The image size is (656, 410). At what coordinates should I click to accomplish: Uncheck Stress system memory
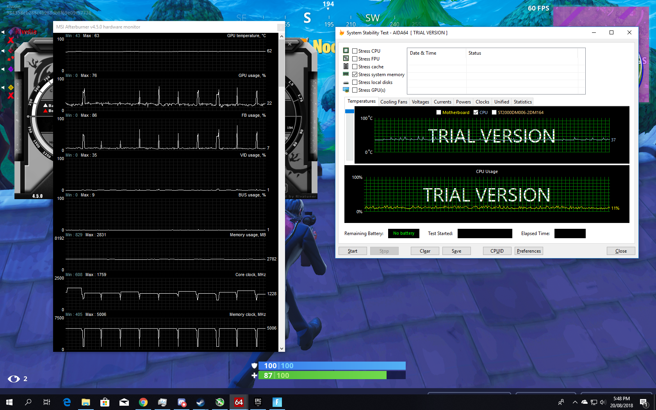[x=355, y=74]
